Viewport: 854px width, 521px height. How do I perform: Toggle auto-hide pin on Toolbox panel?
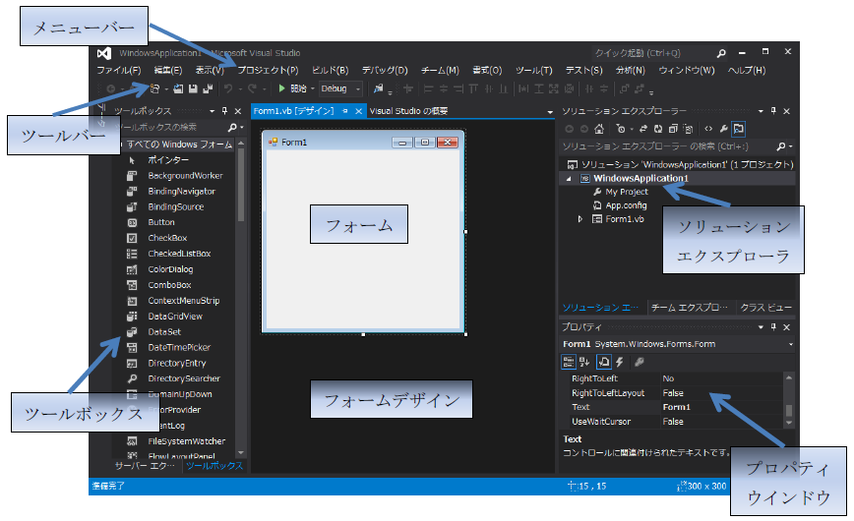tap(224, 111)
